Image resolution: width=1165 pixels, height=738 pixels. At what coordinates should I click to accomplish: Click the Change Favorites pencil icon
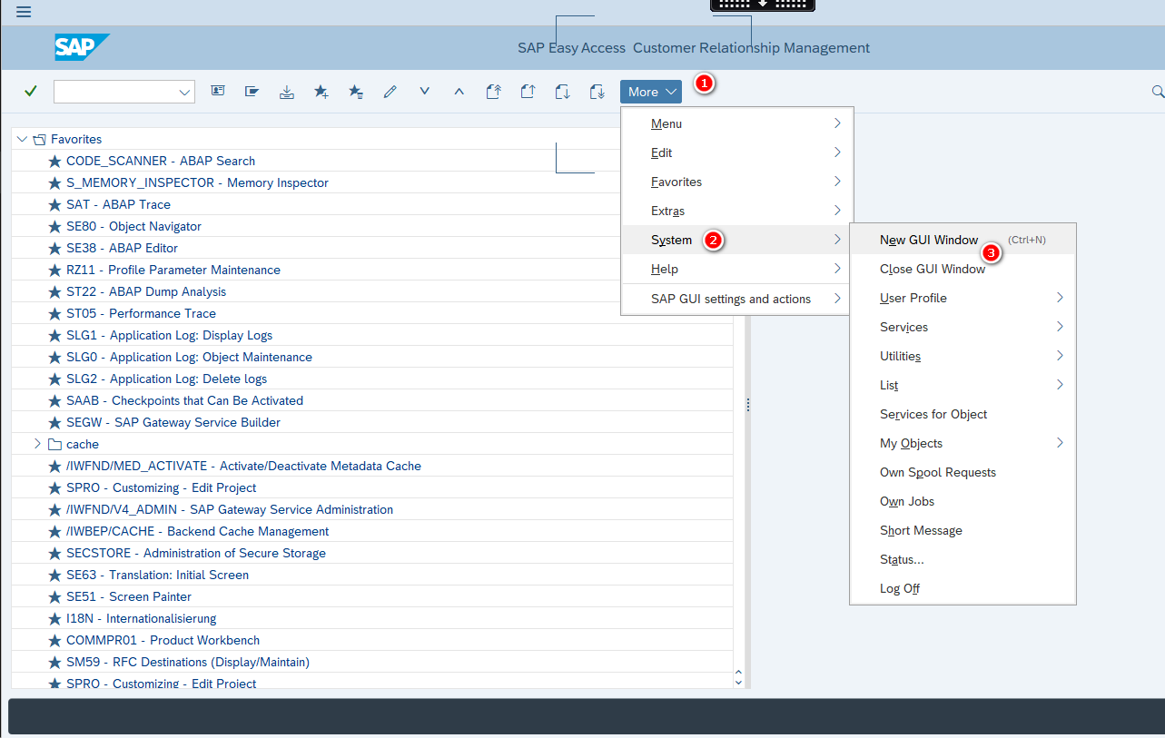(x=390, y=91)
